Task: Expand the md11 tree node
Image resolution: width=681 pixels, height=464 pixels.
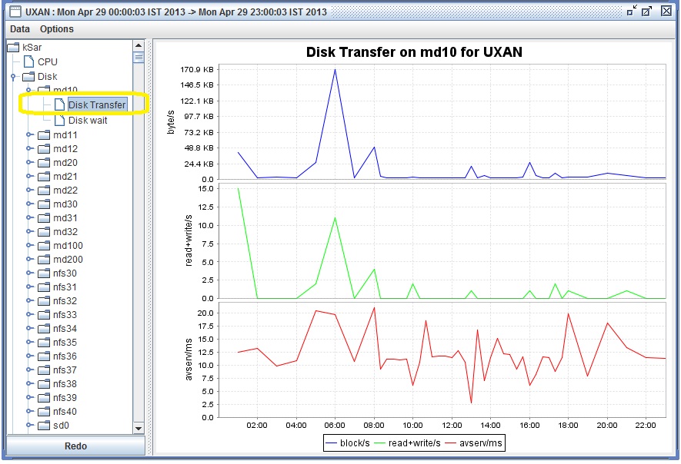Action: [28, 134]
